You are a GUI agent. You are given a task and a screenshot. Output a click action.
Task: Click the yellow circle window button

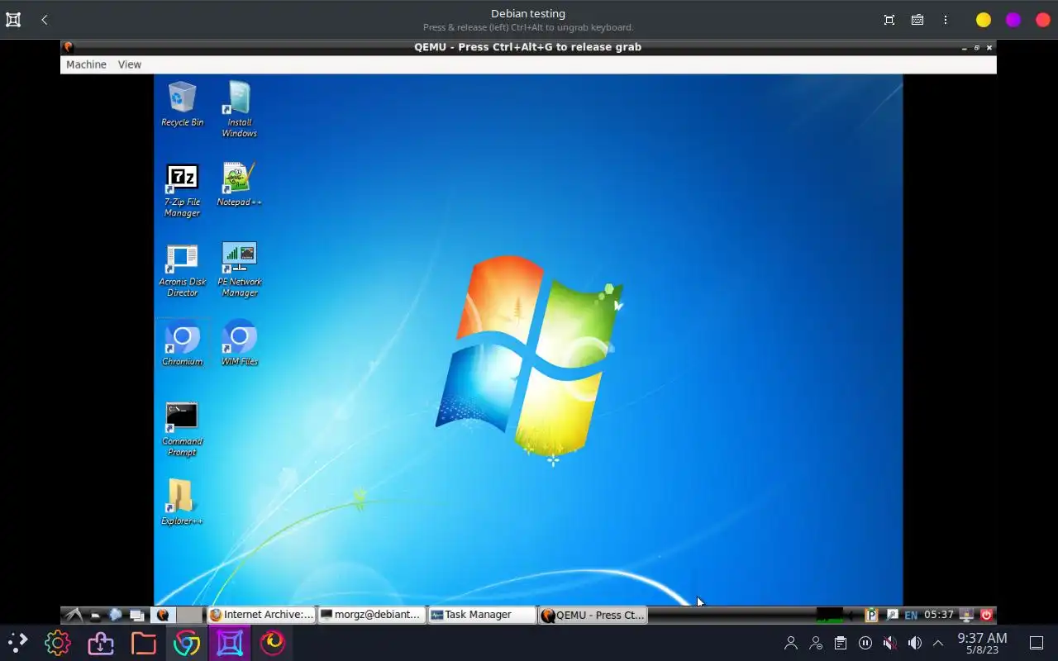click(x=984, y=20)
